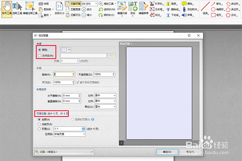Open the background color picker dropdown
Viewport: 242px width, 161px height.
point(69,50)
